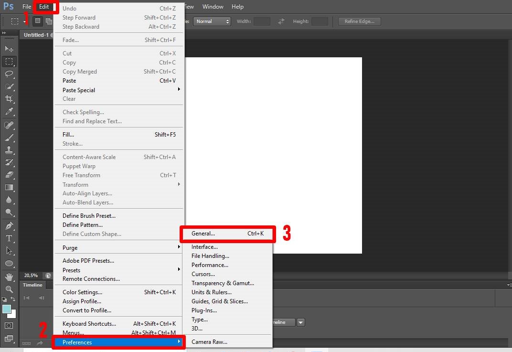The width and height of the screenshot is (512, 352).
Task: Select the Blur tool
Action: click(9, 200)
